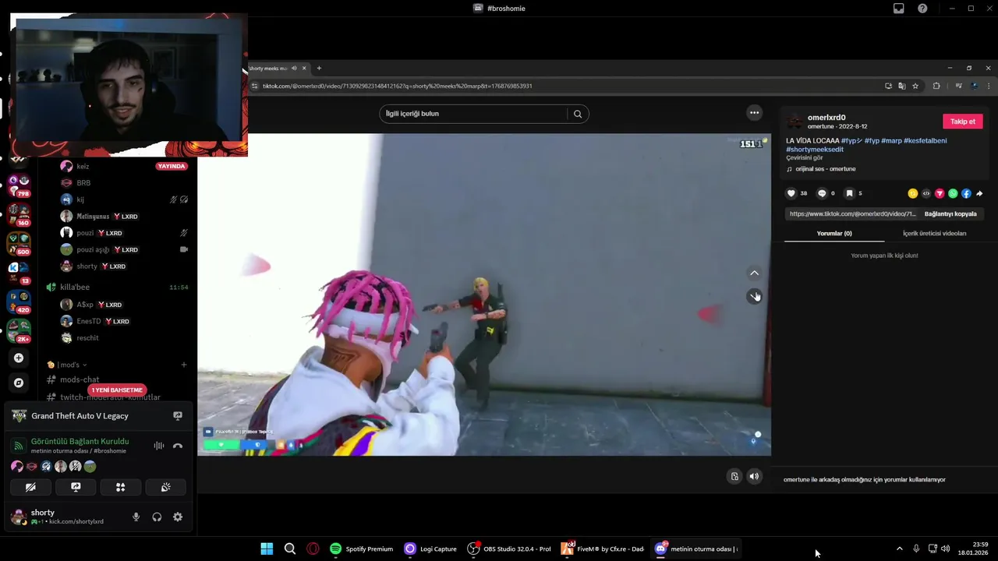Open Discover servers compass icon
The height and width of the screenshot is (561, 998).
[19, 383]
